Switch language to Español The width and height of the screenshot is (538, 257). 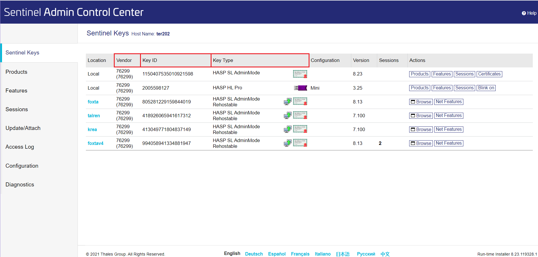(277, 254)
